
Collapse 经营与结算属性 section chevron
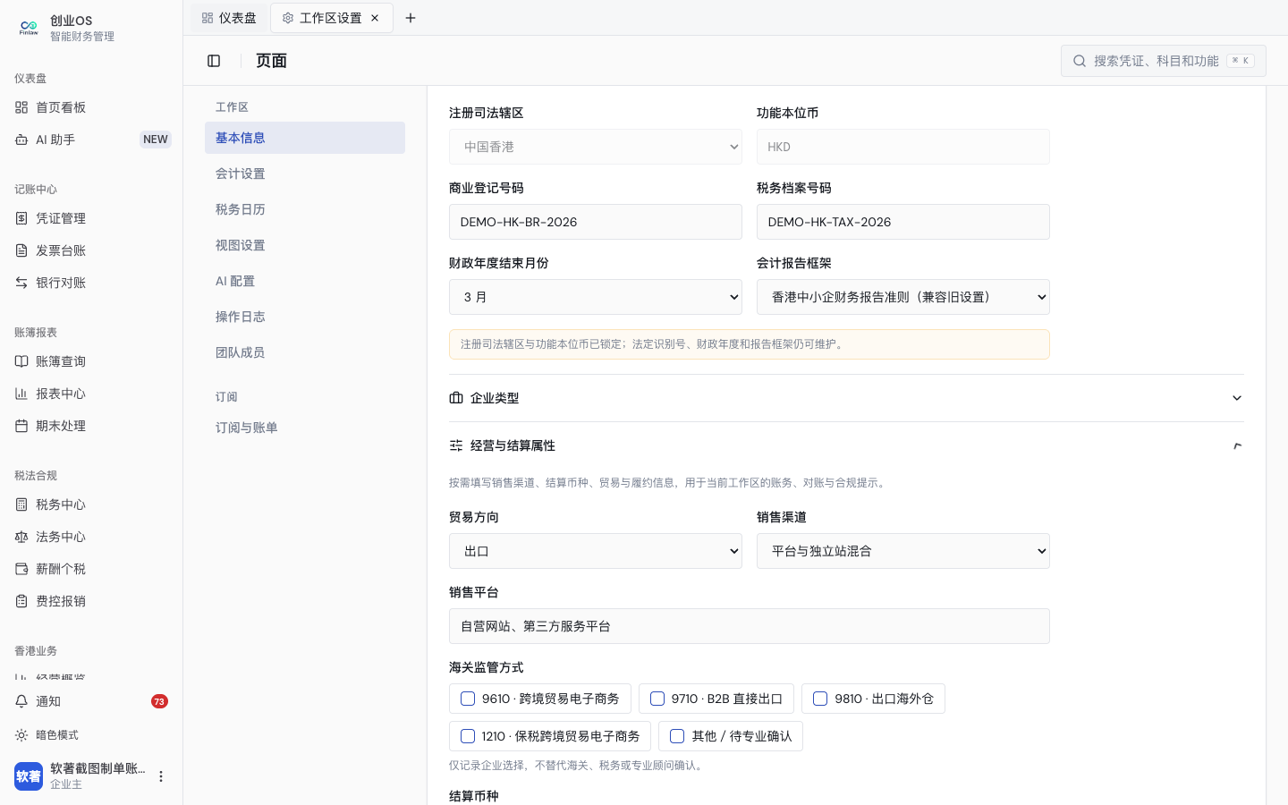[x=1237, y=445]
